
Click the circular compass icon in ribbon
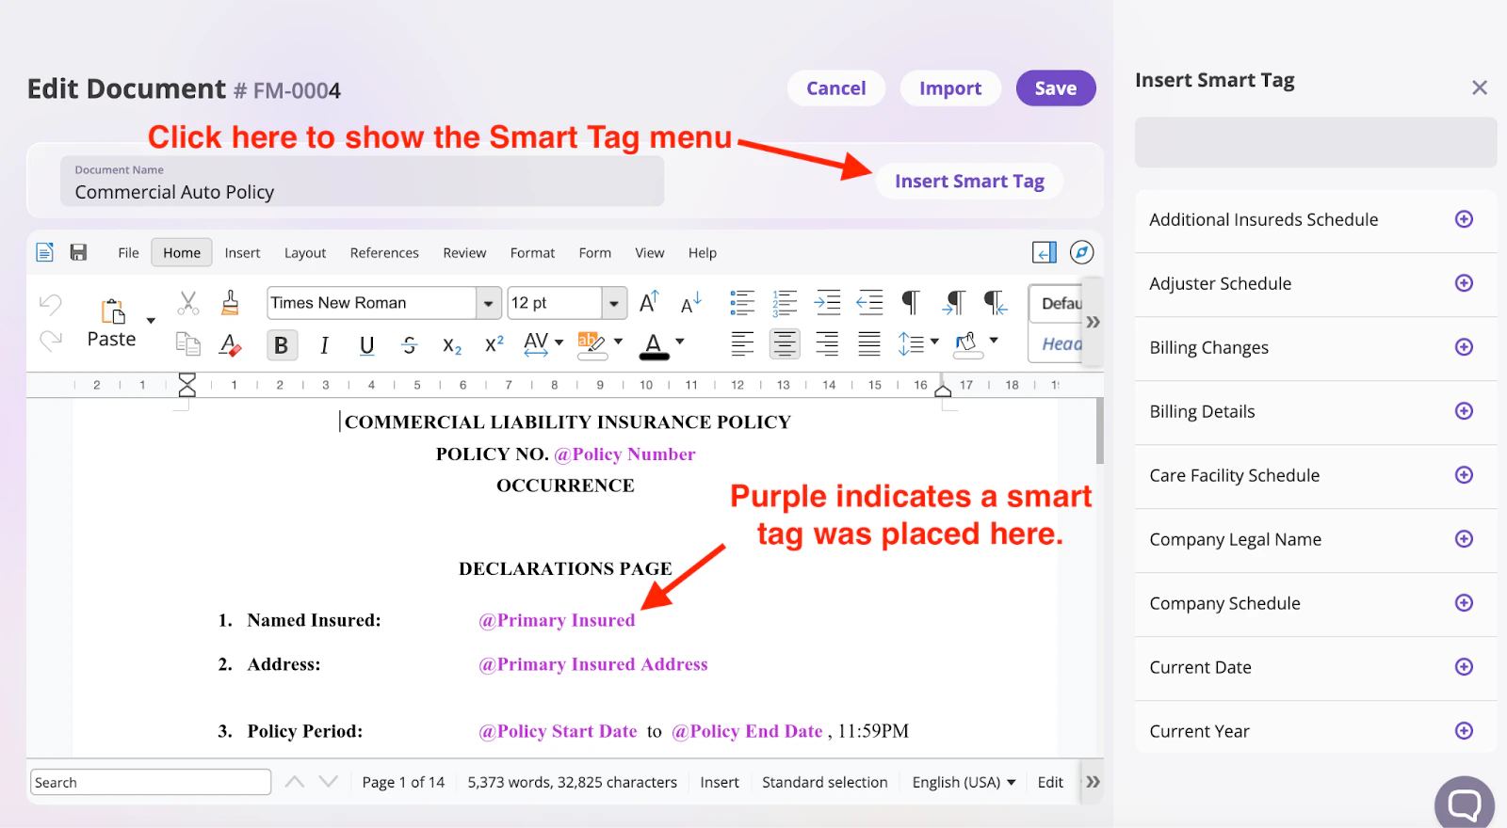click(x=1082, y=252)
